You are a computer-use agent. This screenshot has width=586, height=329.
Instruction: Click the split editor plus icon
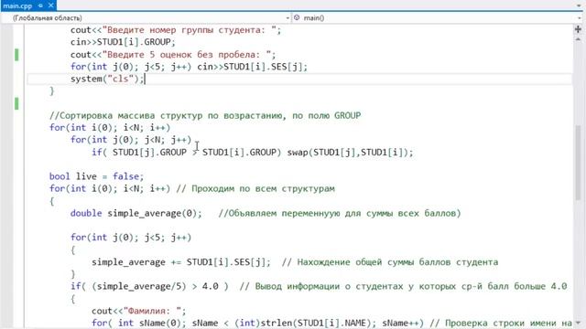[x=578, y=29]
